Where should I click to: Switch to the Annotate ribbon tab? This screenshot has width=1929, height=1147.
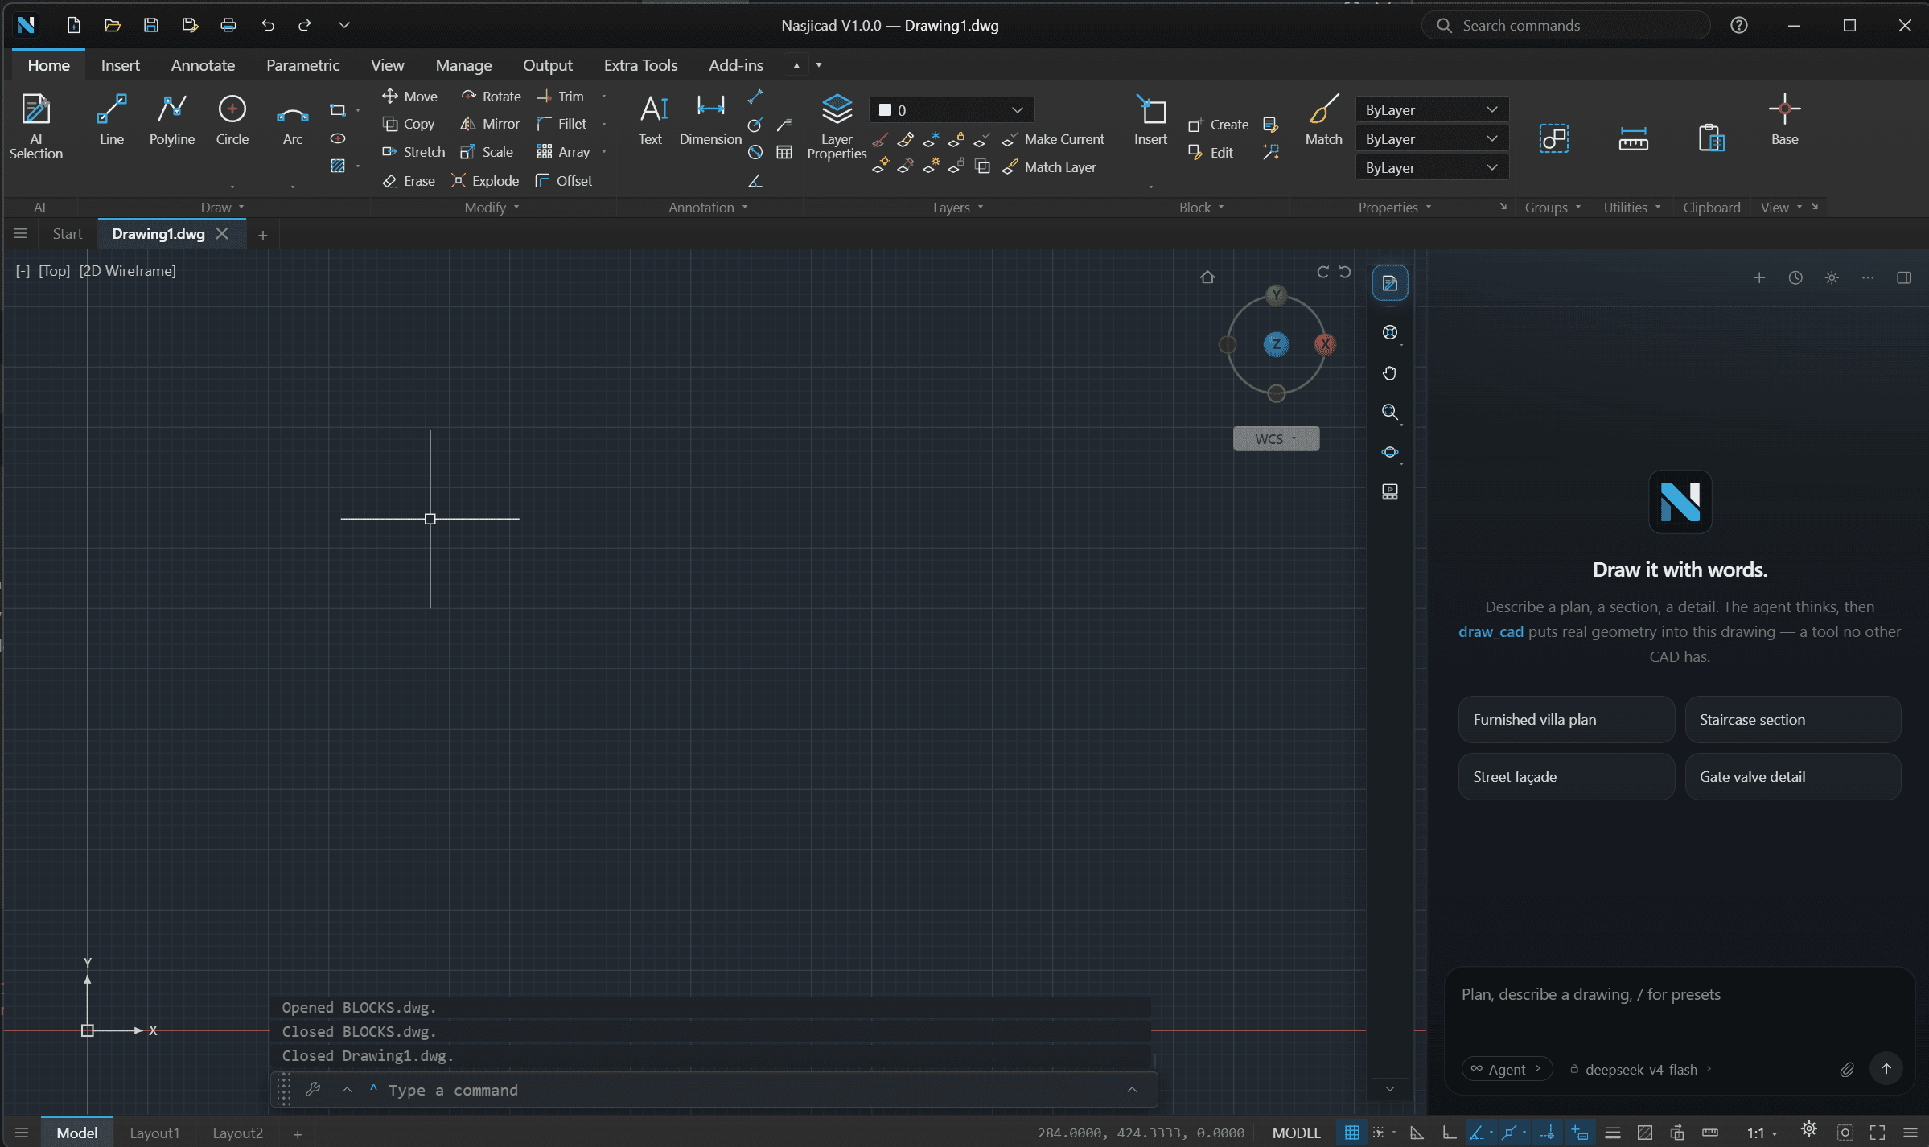[203, 65]
